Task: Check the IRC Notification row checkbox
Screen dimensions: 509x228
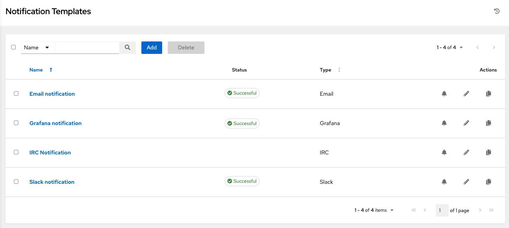Action: pos(16,152)
